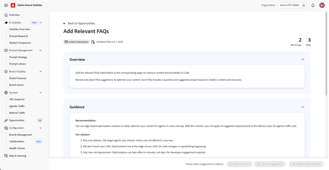Image resolution: width=329 pixels, height=170 pixels.
Task: Open Brand Presence
Action: pos(18,78)
